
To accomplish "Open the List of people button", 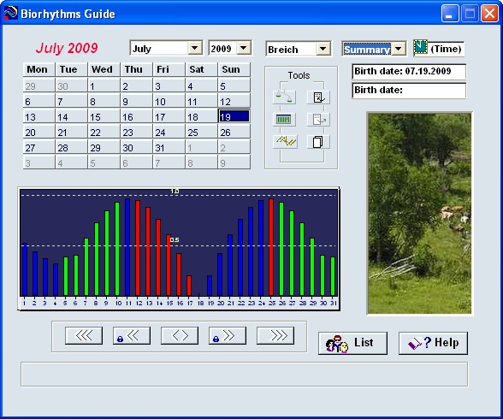I will (352, 343).
